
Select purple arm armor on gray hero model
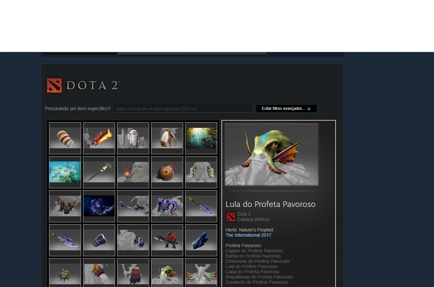coord(133,240)
